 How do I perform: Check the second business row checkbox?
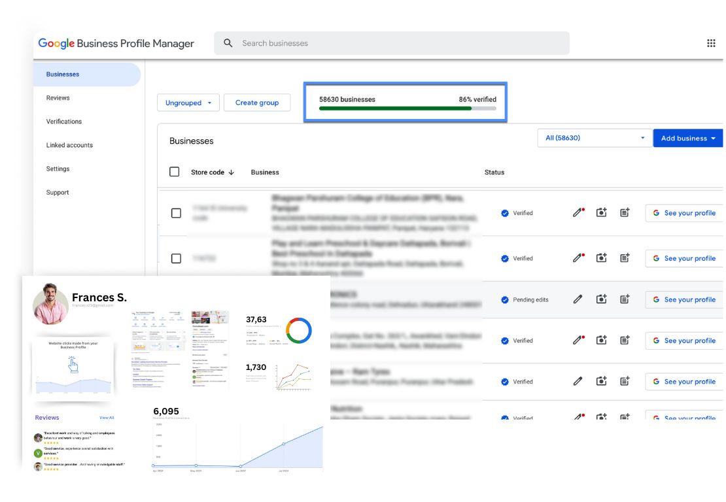click(x=176, y=258)
